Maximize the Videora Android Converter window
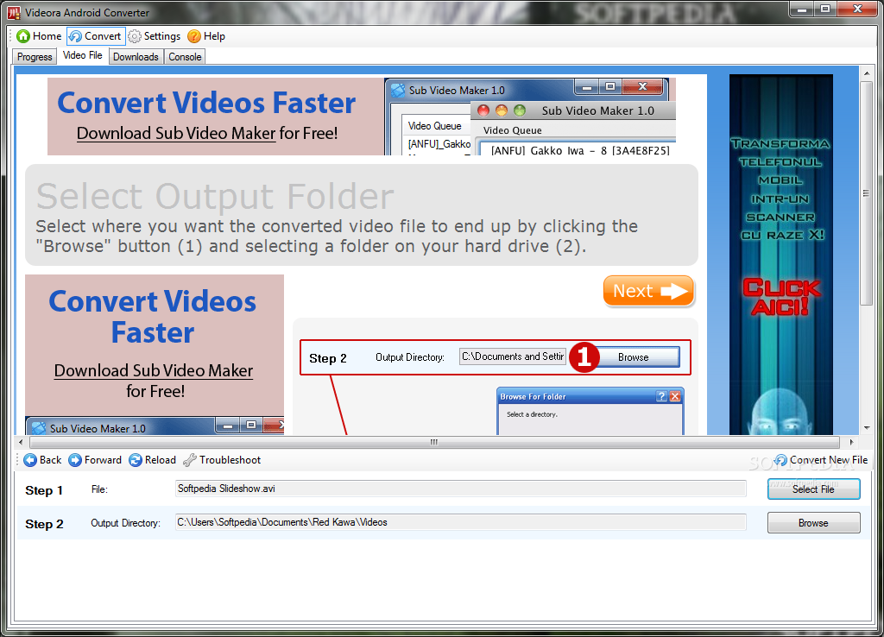The image size is (884, 637). 825,9
